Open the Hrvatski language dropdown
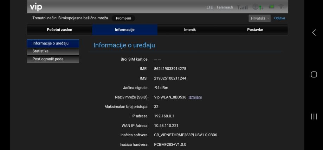Image resolution: width=323 pixels, height=150 pixels. (260, 18)
